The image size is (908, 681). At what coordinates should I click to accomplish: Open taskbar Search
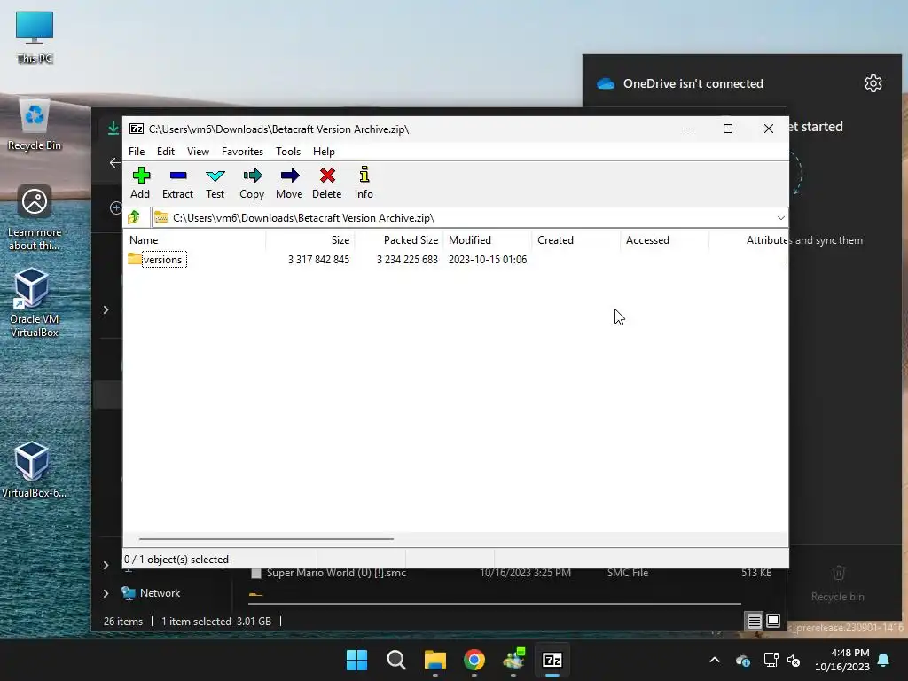point(396,660)
